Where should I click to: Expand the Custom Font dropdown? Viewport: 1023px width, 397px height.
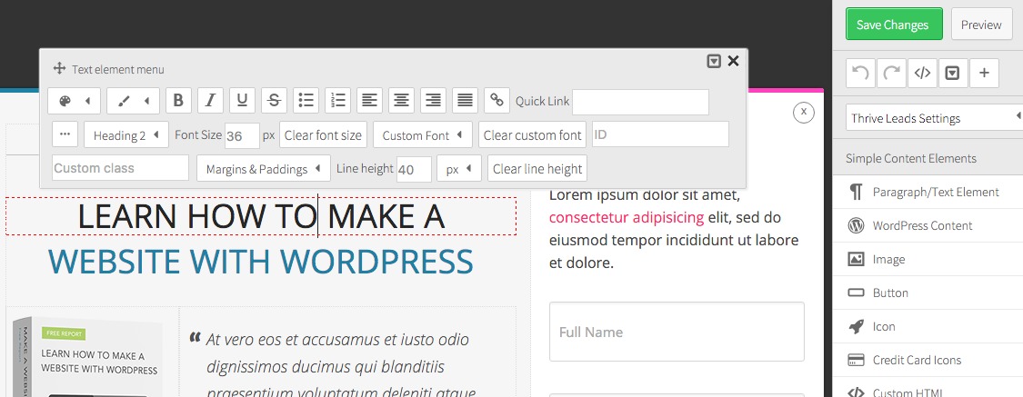pyautogui.click(x=422, y=135)
